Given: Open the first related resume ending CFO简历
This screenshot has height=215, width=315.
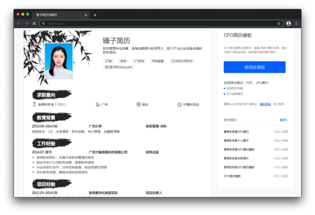Looking at the screenshot, I should pyautogui.click(x=237, y=132).
